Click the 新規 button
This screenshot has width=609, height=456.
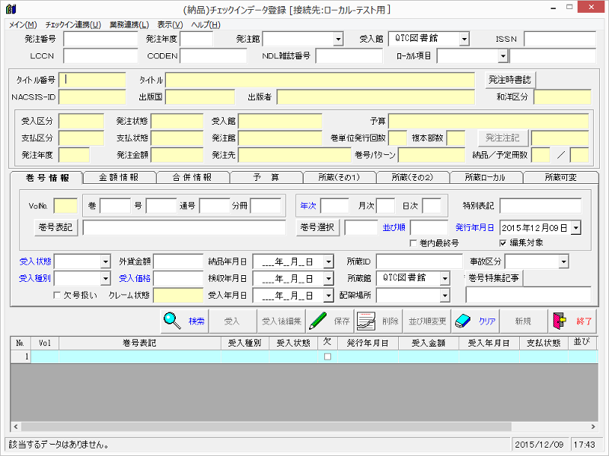(x=524, y=321)
